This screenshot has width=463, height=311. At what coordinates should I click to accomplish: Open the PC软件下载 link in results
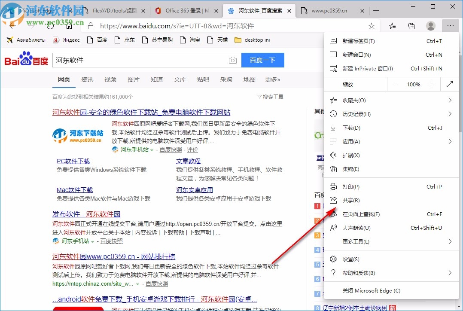pyautogui.click(x=73, y=161)
